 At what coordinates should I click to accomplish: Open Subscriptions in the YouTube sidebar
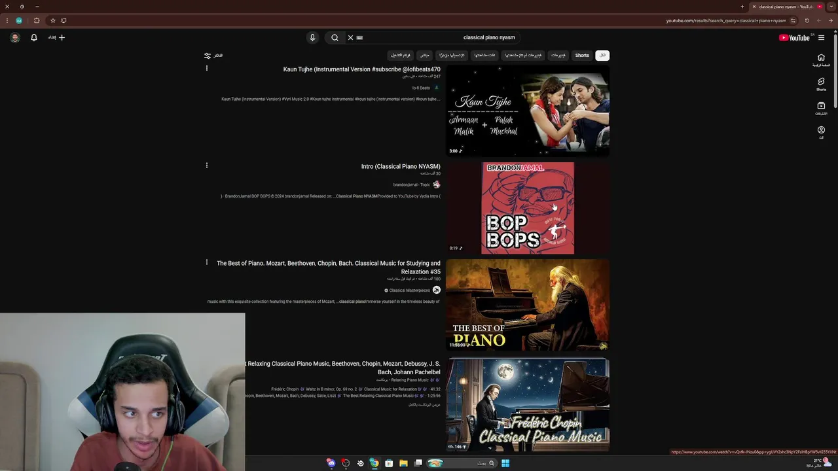pyautogui.click(x=821, y=108)
